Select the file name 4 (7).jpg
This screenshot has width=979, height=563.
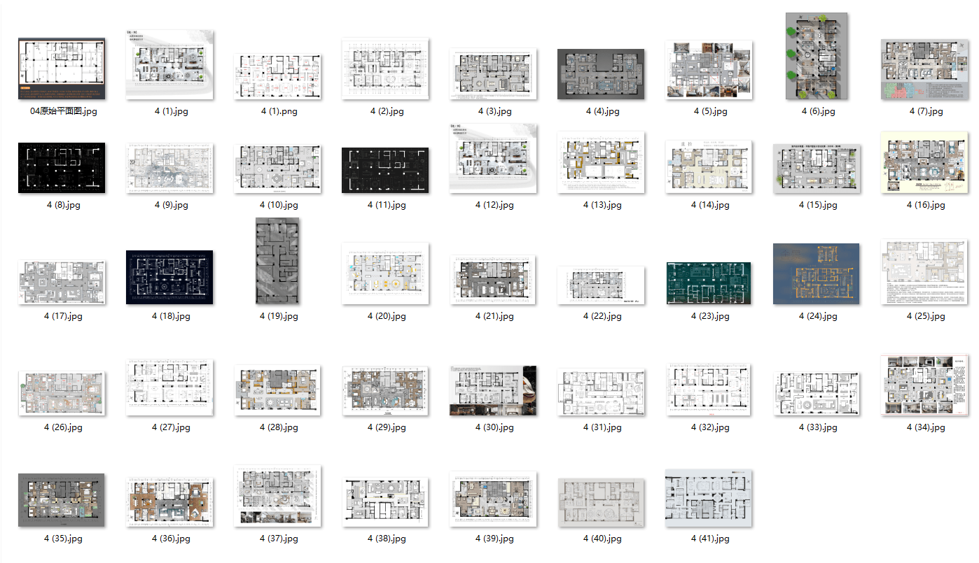tap(926, 111)
